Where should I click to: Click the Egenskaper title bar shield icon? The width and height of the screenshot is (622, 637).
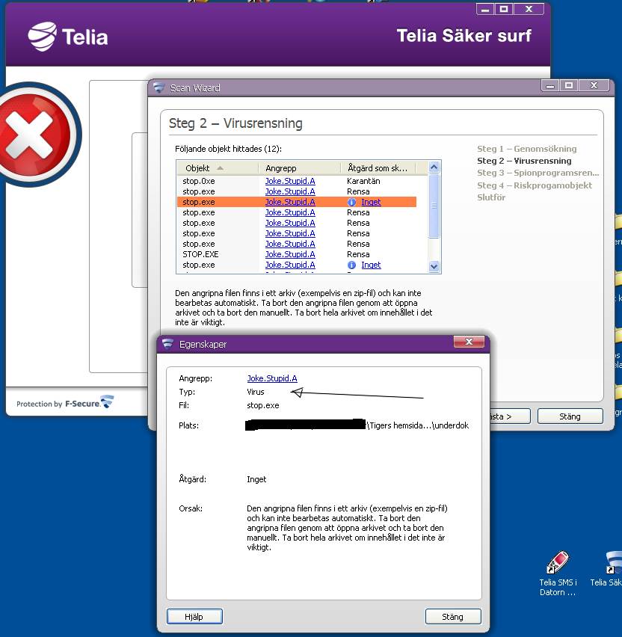pyautogui.click(x=167, y=344)
